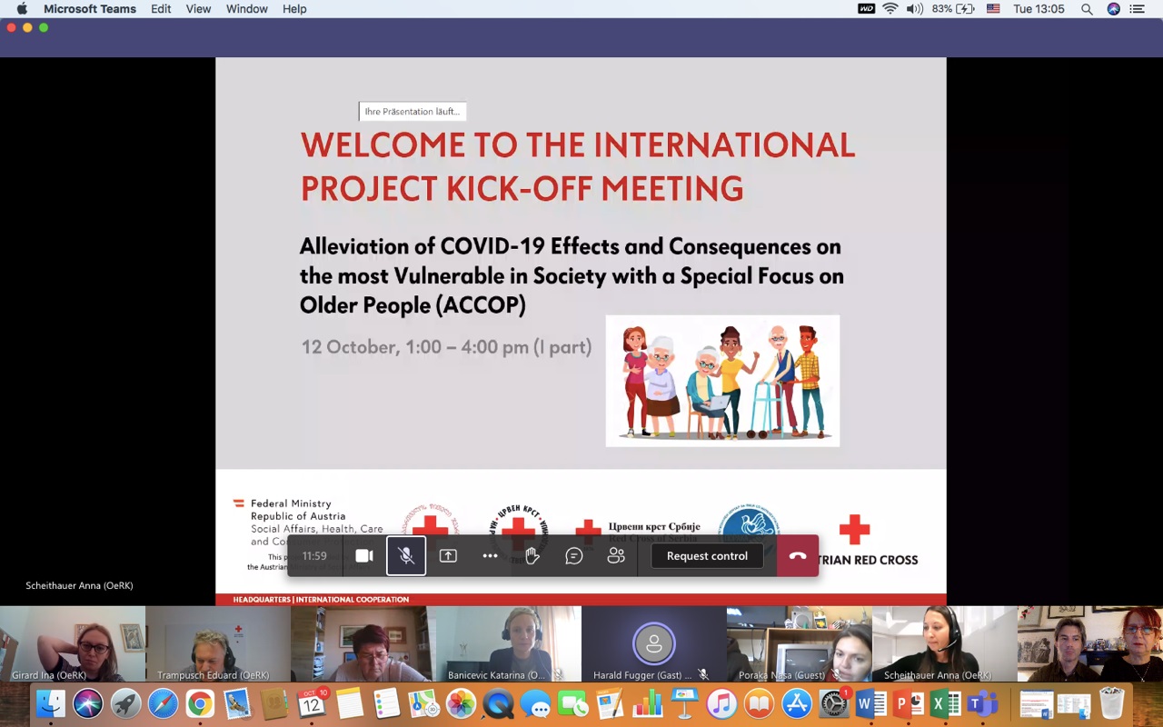Hang up the call with red button
The height and width of the screenshot is (727, 1163).
pos(798,556)
